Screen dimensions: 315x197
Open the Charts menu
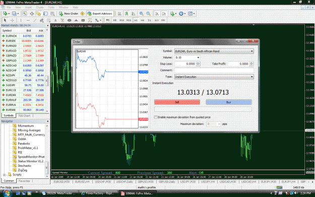40,8
